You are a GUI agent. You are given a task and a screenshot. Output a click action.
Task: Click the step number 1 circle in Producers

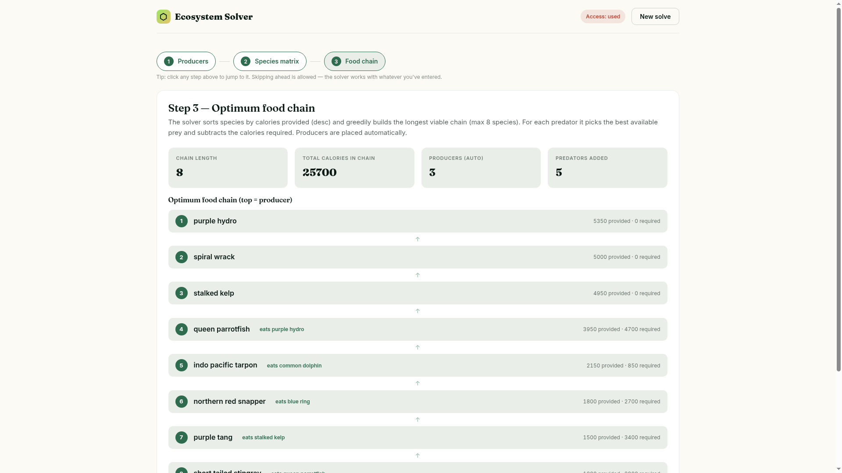click(x=169, y=61)
